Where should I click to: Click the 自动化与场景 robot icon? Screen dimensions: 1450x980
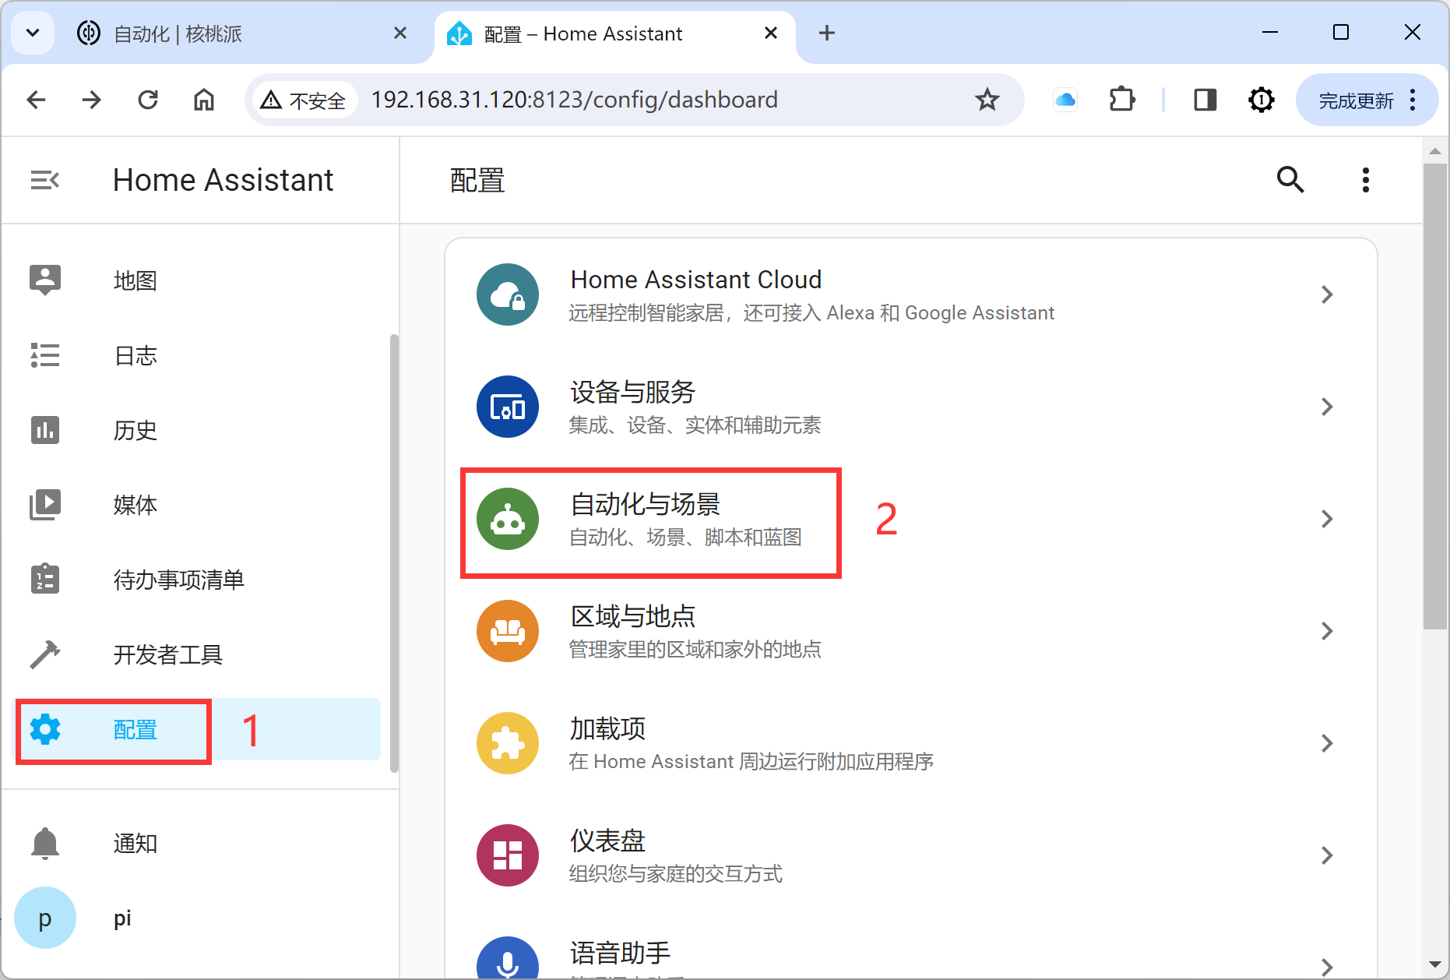point(508,519)
